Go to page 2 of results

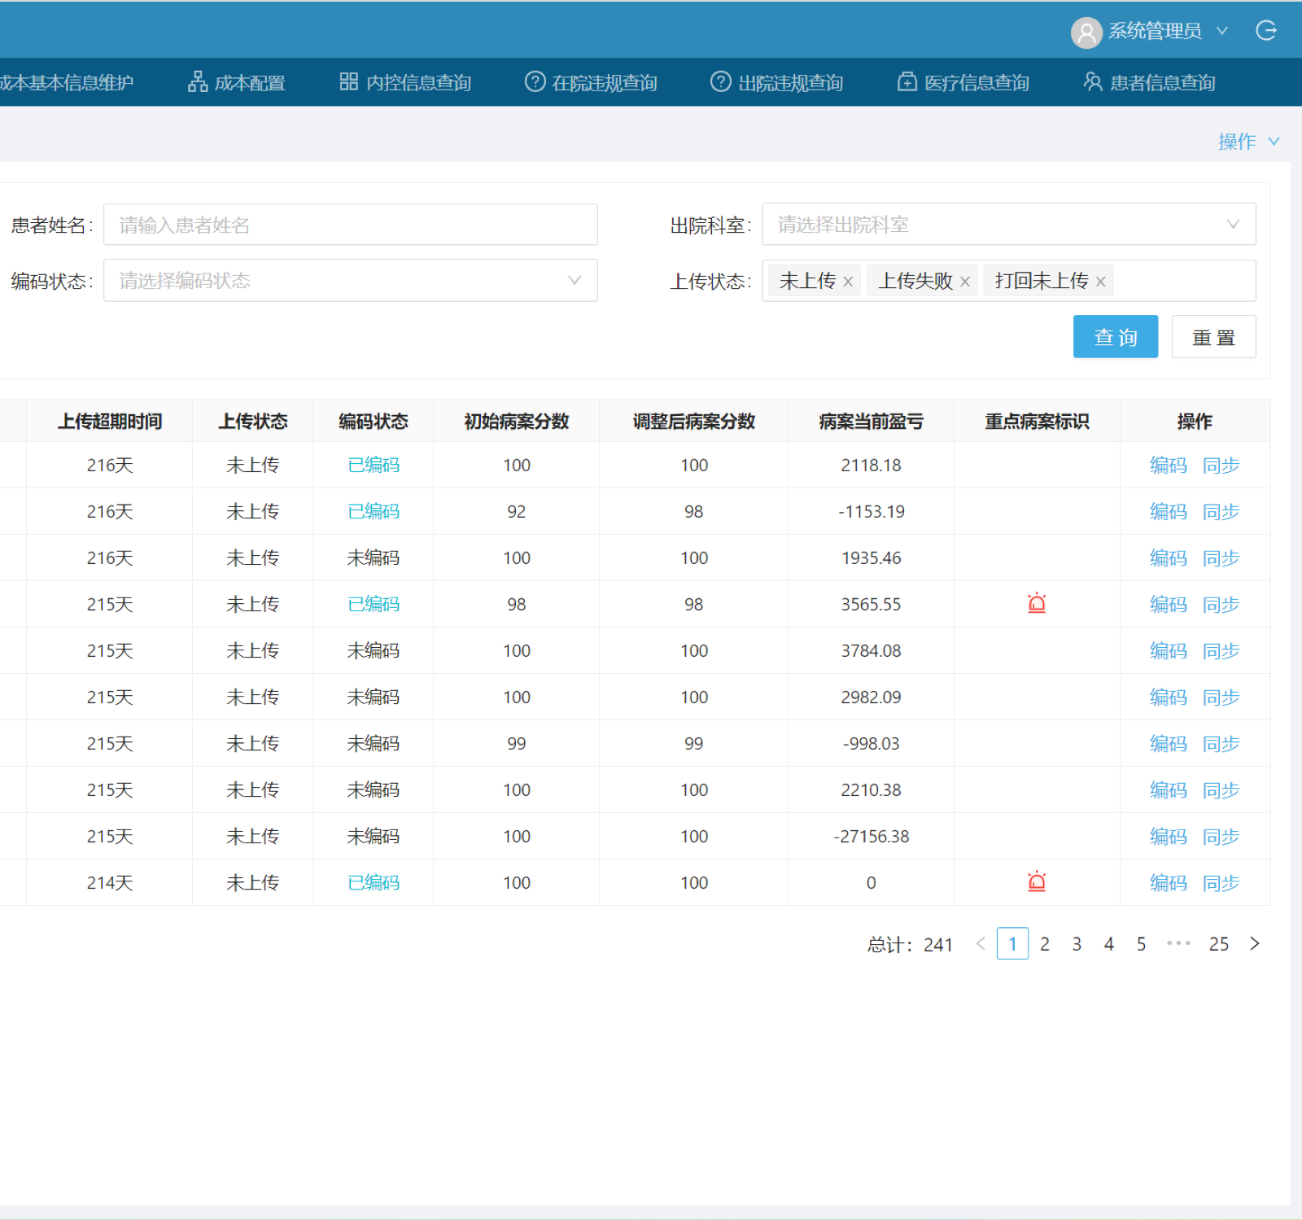pyautogui.click(x=1045, y=943)
